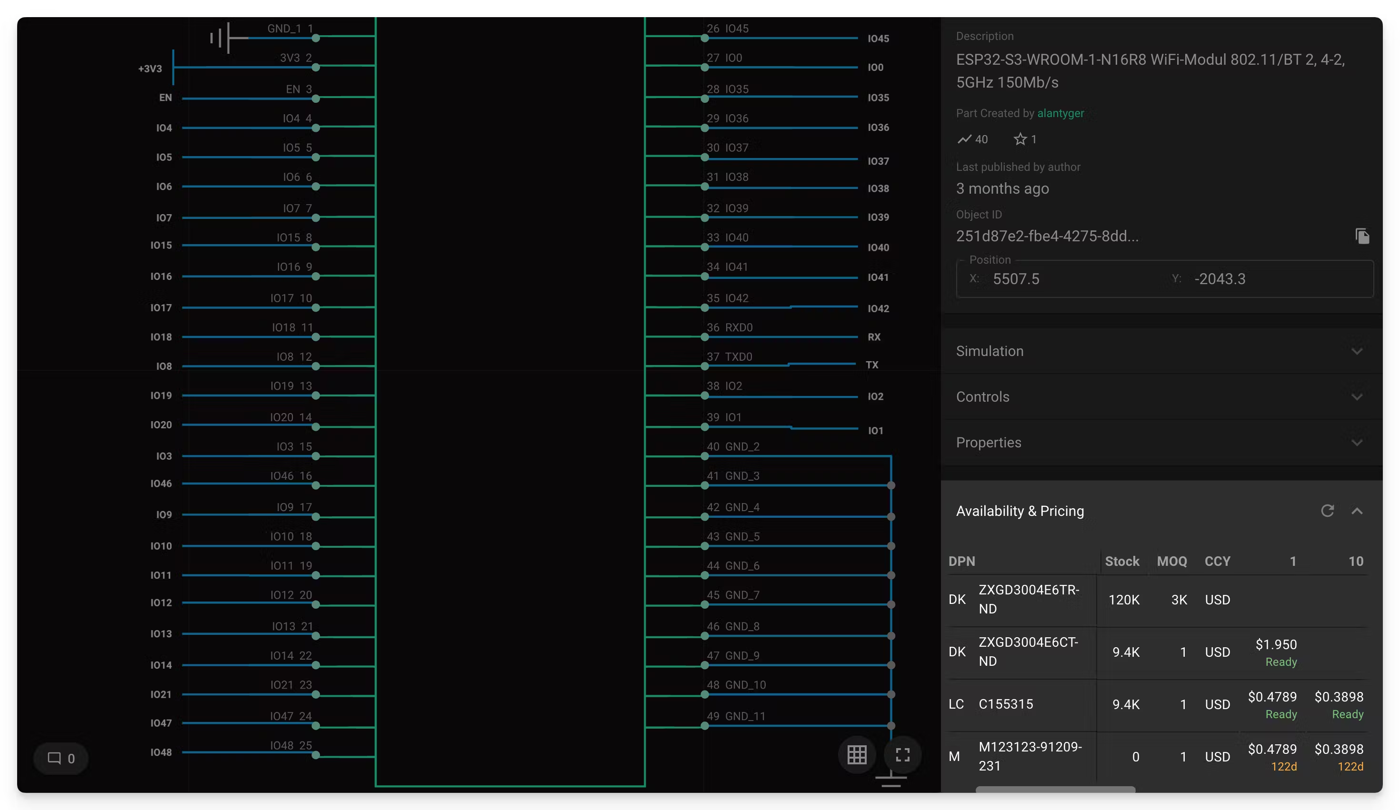
Task: Select the IO1 net label on right
Action: point(876,430)
